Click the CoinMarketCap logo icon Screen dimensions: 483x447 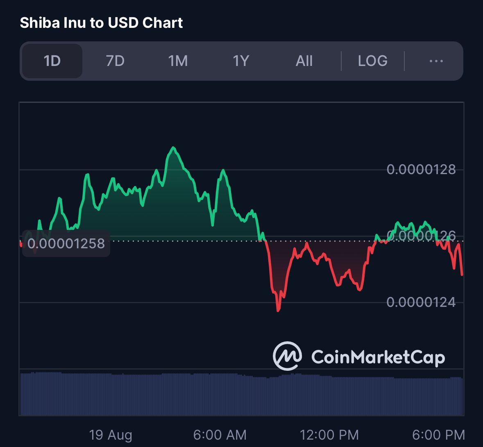point(288,356)
